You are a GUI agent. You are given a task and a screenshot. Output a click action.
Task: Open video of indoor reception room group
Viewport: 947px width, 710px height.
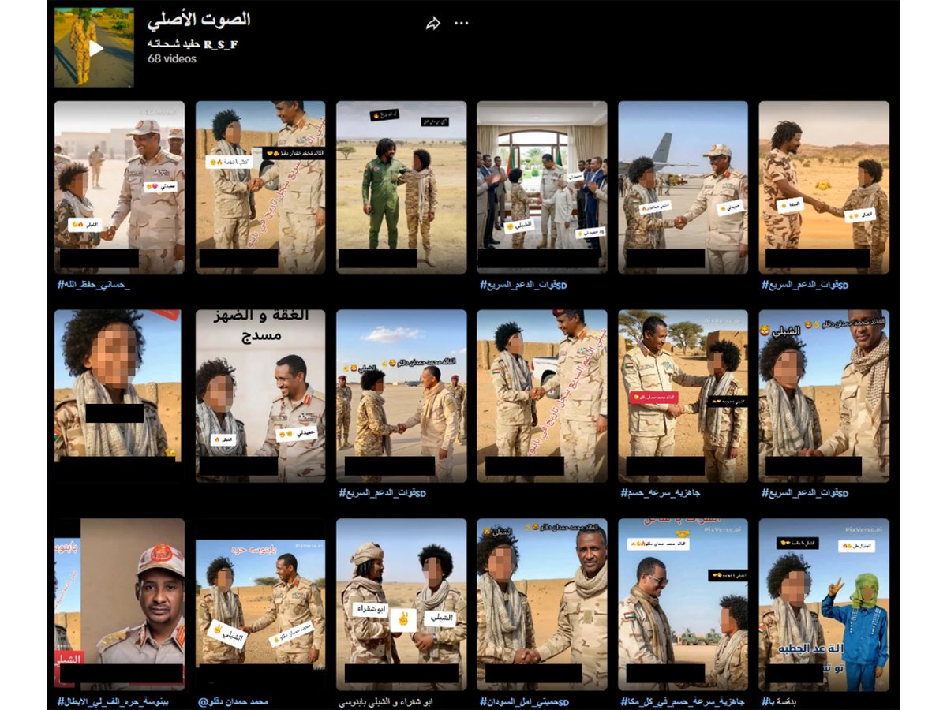542,187
